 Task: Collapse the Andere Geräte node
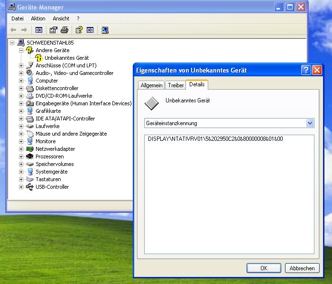[21, 50]
